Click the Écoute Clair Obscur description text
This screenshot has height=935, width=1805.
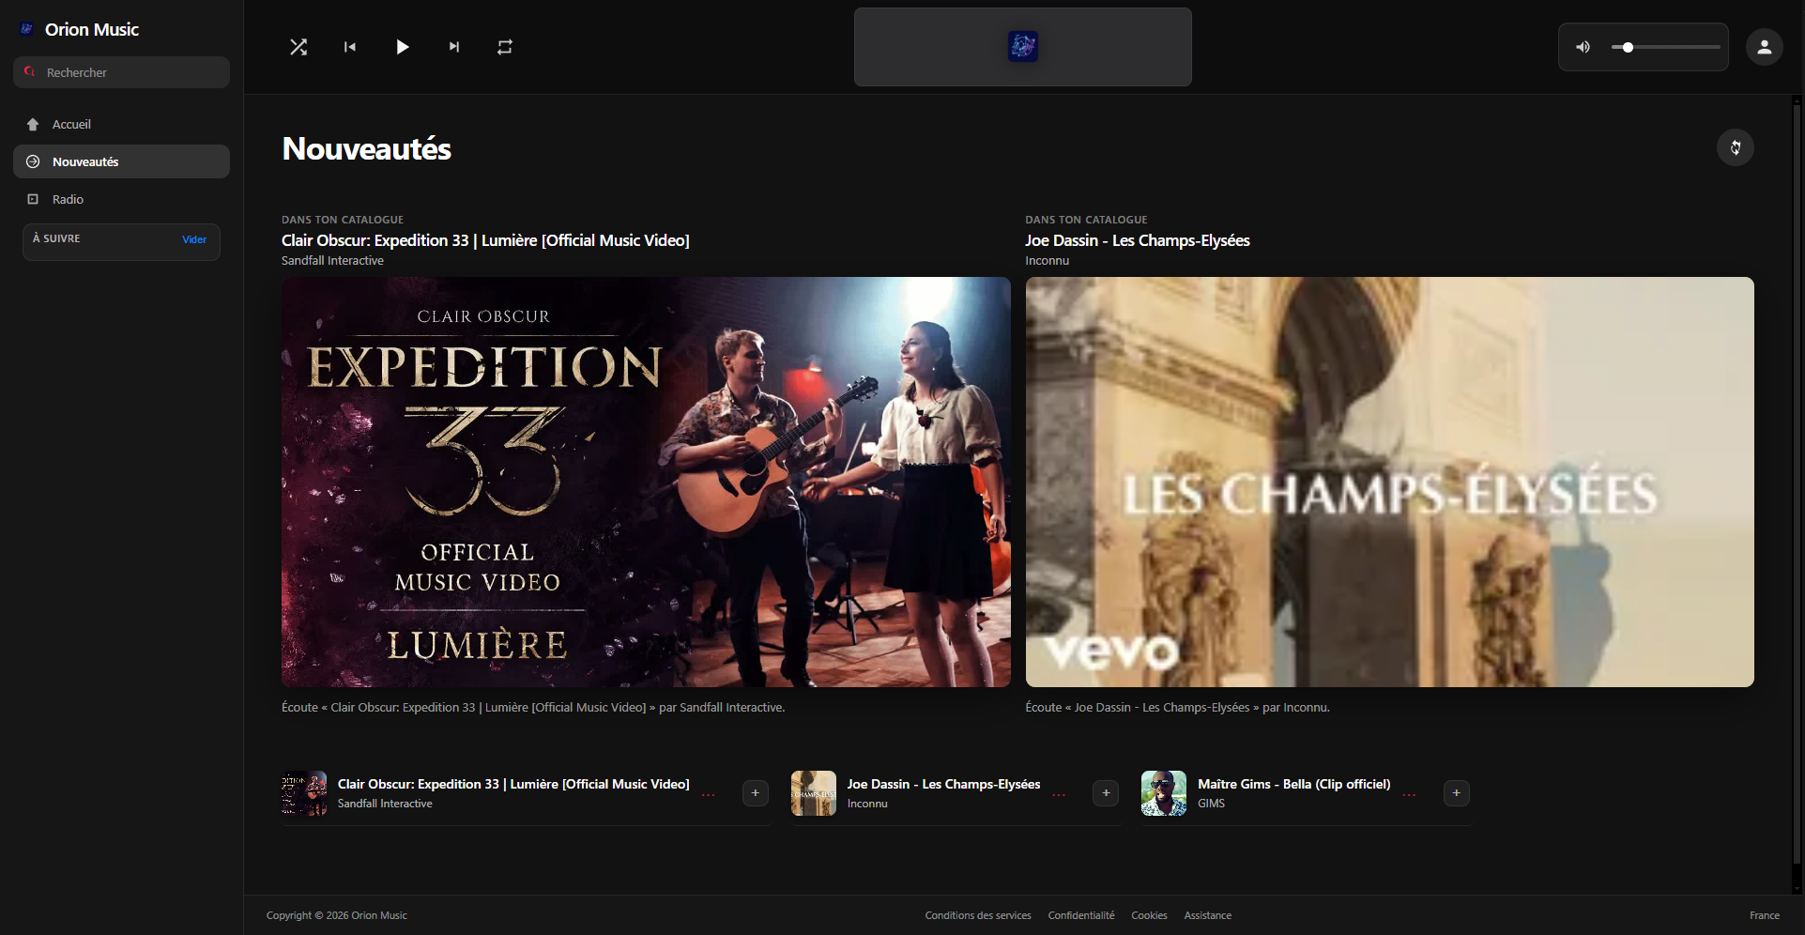[x=533, y=708]
